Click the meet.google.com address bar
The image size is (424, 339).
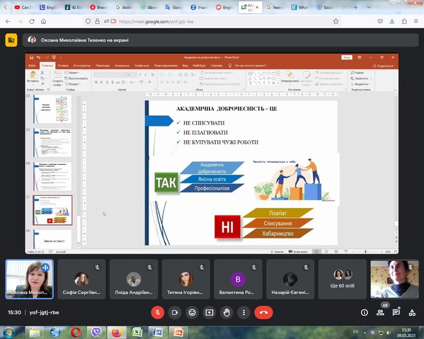(199, 21)
